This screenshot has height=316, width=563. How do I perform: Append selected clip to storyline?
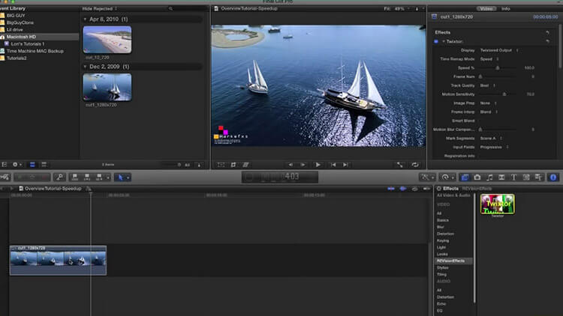99,177
